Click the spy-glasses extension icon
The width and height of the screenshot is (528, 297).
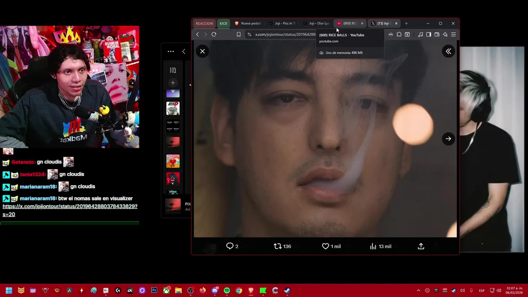391,35
